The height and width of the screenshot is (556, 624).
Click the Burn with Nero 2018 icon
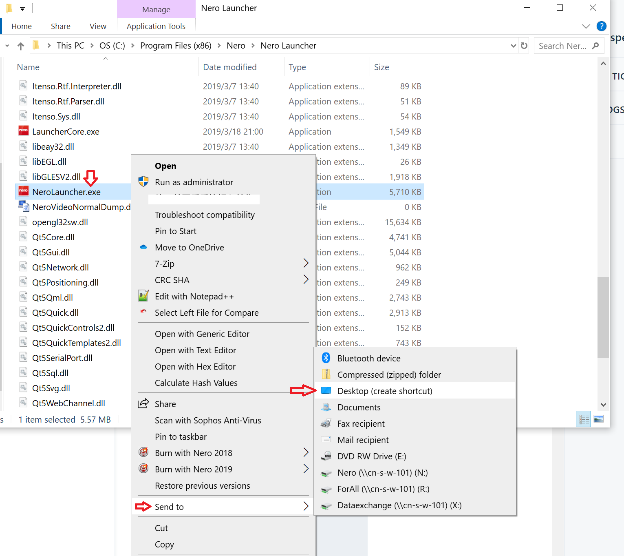[x=143, y=452]
